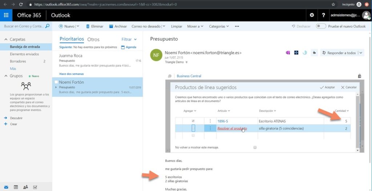Click the search magnifier icon

coord(47,26)
